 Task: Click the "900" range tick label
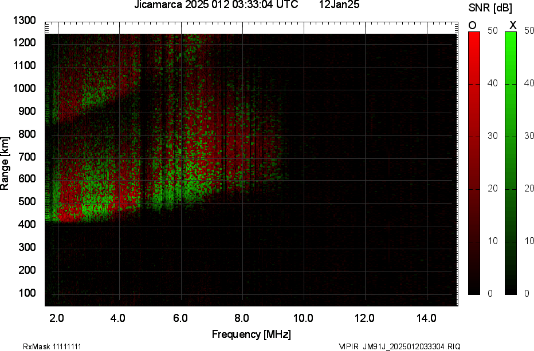[27, 111]
